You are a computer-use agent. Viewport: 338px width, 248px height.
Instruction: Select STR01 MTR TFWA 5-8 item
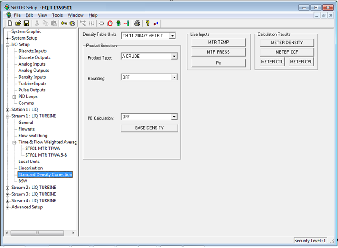[46, 155]
